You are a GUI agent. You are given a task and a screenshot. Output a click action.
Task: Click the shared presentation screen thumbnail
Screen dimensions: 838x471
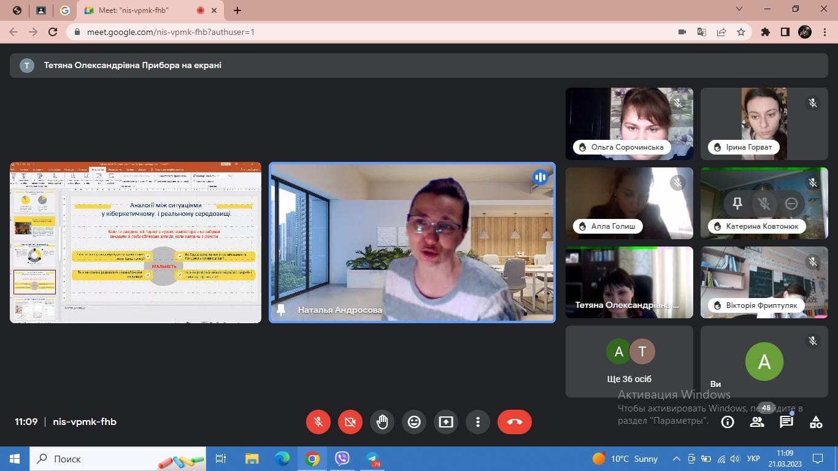click(136, 243)
